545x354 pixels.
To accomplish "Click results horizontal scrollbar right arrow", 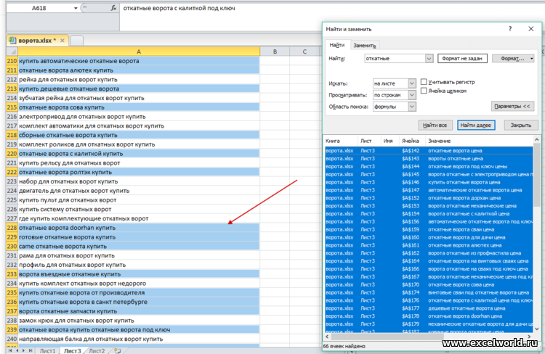I will pyautogui.click(x=529, y=337).
